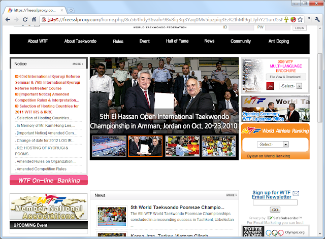Viewport: 325px width, 239px height.
Task: Open the wrench settings menu
Action: tap(317, 19)
